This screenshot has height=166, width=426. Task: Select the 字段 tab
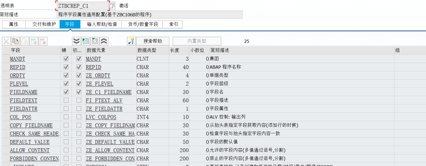70,24
